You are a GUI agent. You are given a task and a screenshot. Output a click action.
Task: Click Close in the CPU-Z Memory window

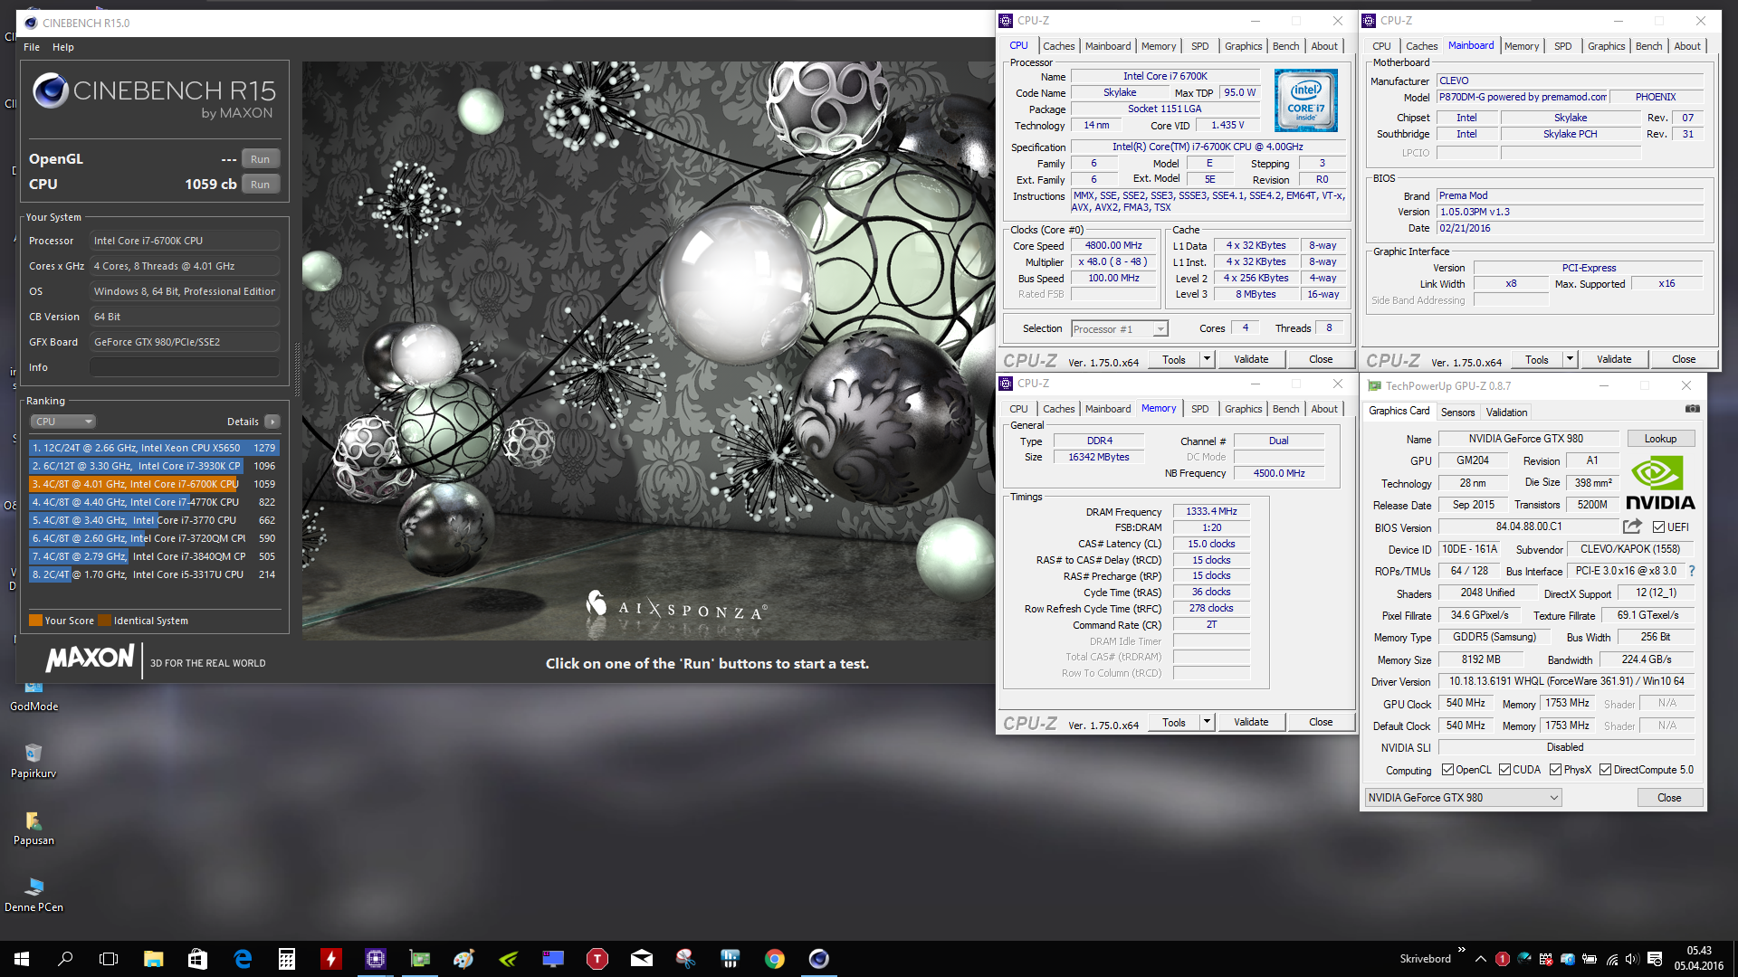click(1321, 722)
